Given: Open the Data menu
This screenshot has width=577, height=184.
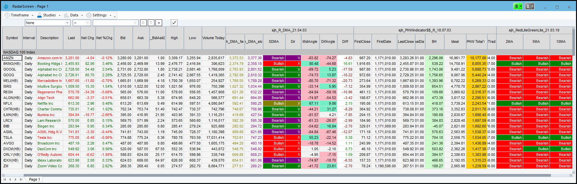Looking at the screenshot, I should pos(74,15).
